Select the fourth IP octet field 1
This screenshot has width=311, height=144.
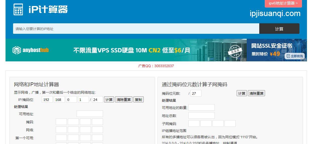point(83,99)
